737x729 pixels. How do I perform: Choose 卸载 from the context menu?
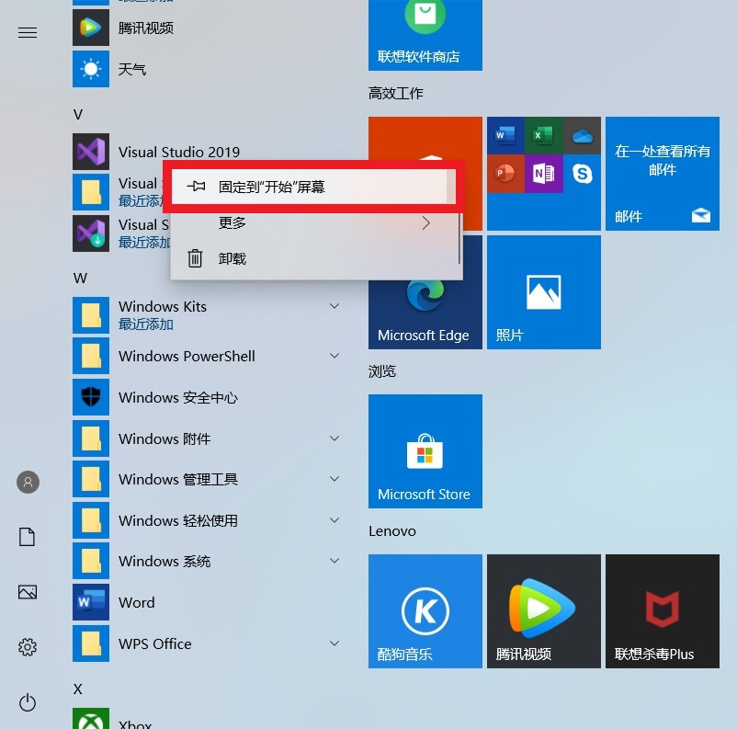click(315, 258)
